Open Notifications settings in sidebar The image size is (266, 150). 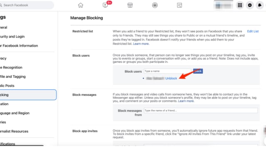point(7,144)
